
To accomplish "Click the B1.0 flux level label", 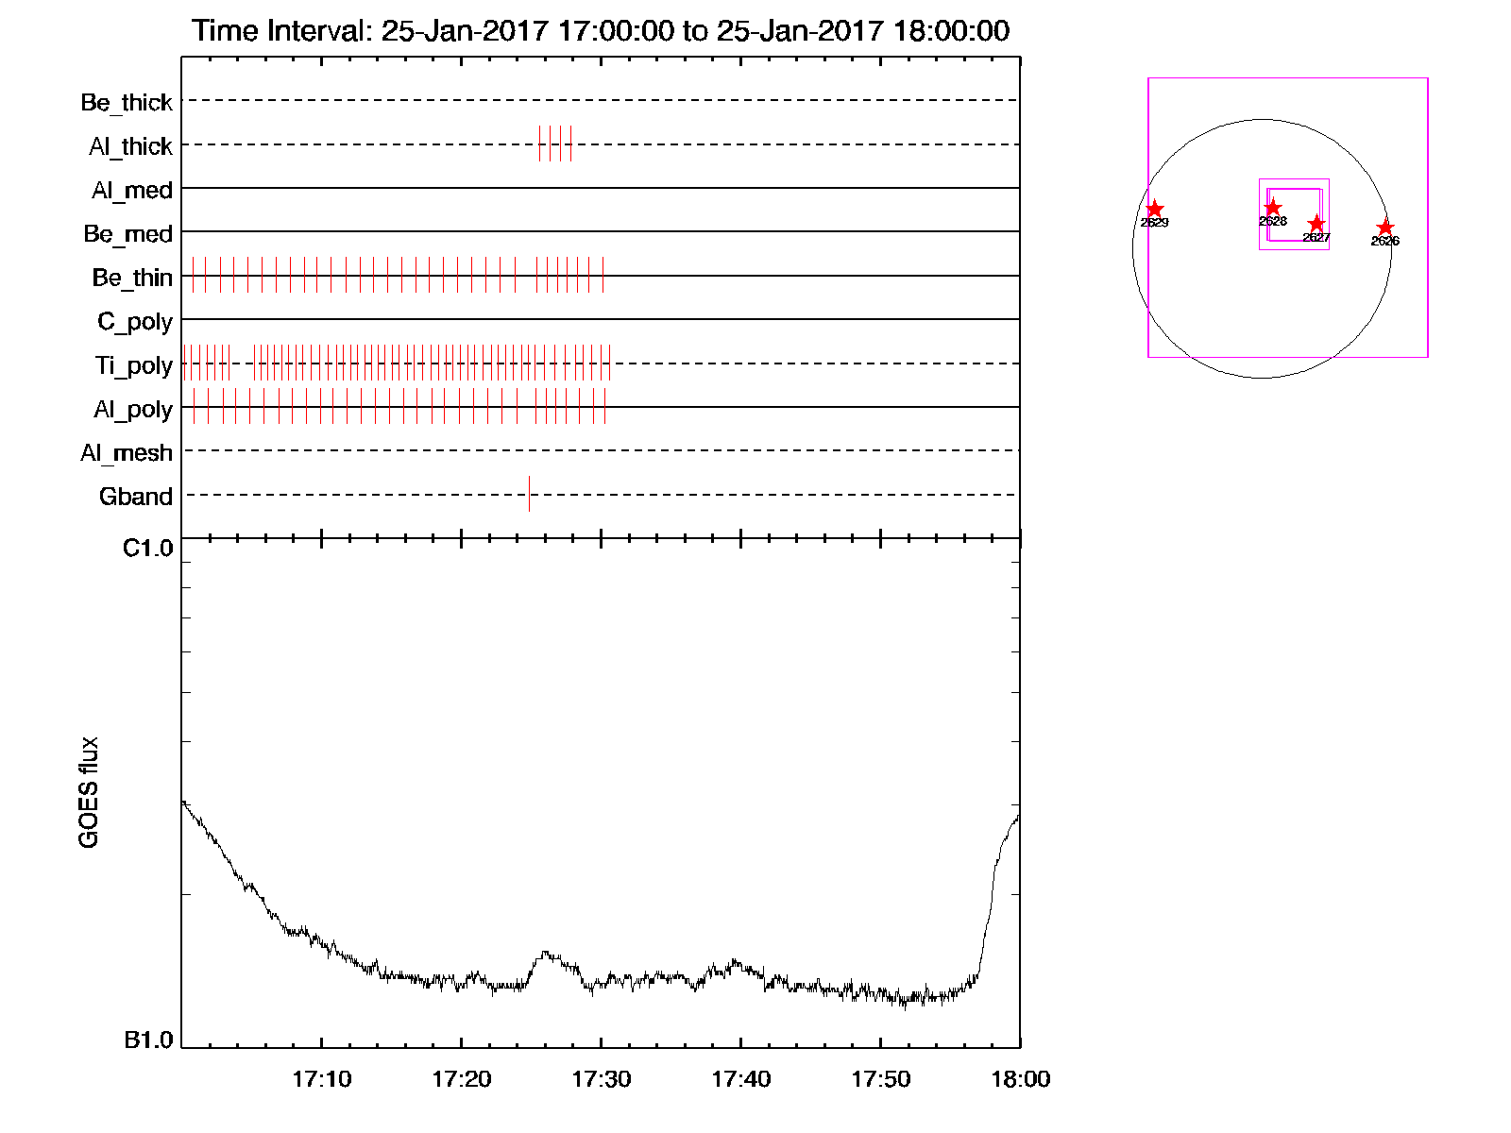I will pyautogui.click(x=148, y=1040).
